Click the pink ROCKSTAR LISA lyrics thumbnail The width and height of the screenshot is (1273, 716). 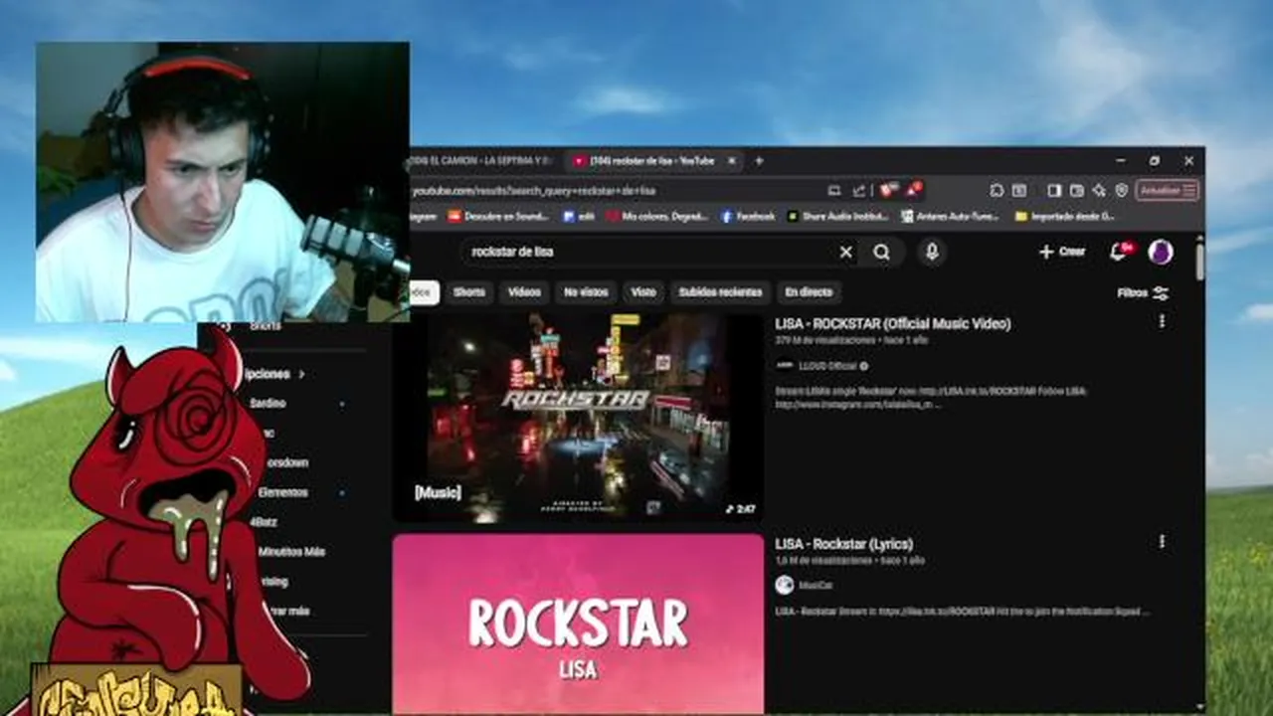tap(579, 624)
